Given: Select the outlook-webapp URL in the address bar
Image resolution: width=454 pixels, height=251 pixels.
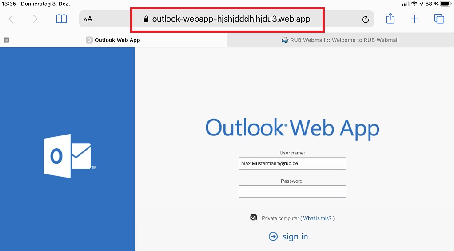Looking at the screenshot, I should point(231,19).
